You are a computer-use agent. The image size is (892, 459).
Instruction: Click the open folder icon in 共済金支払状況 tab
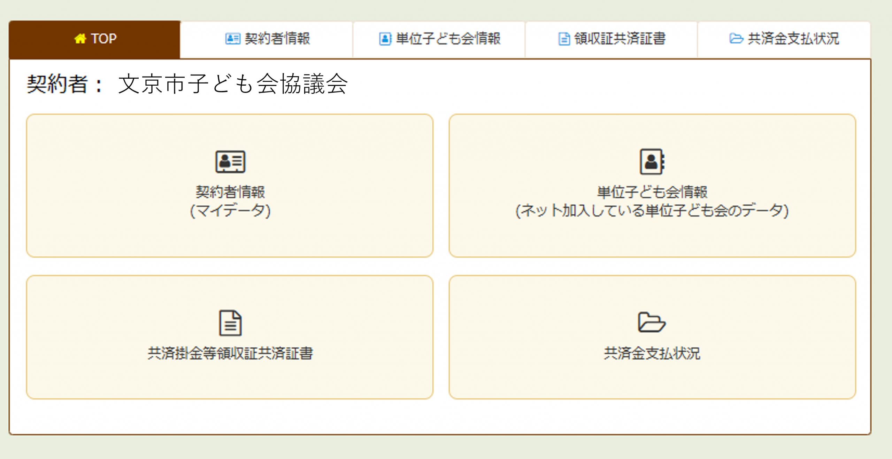(736, 38)
